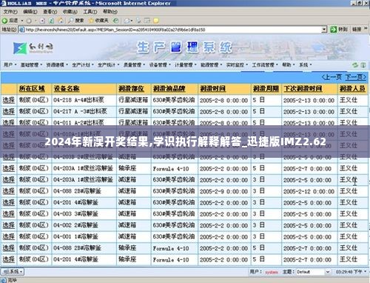Click the page icon in the address bar
This screenshot has height=283, width=370.
point(21,30)
